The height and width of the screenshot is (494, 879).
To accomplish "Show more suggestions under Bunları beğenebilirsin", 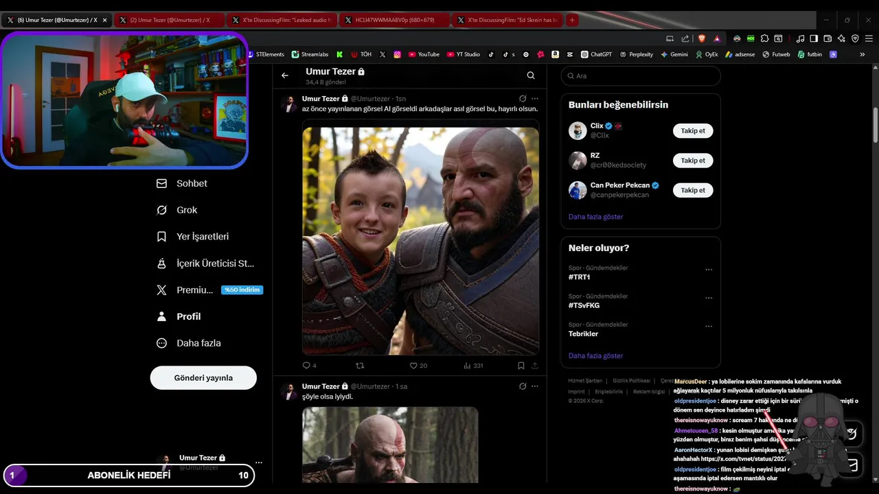I will tap(595, 217).
